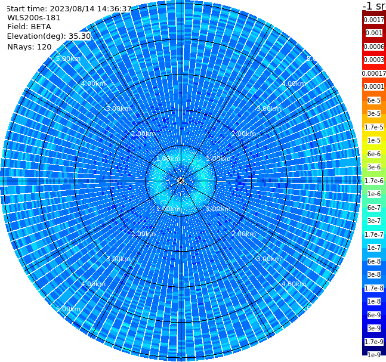Select the 3e-9 colorbar label
Viewport: 386px width, 362px height.
[x=374, y=328]
